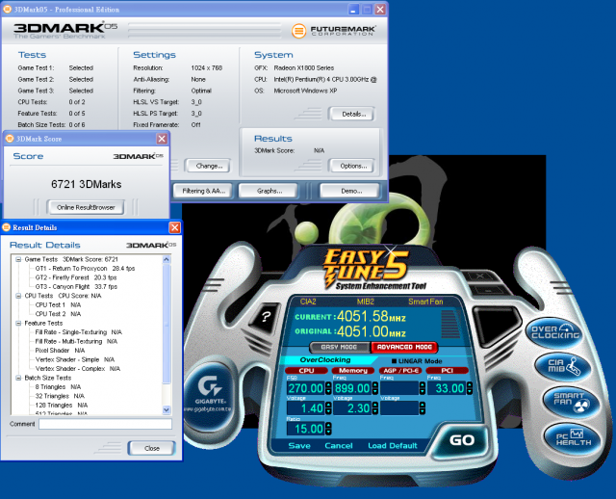Click Online ResultBrowser button

tap(86, 207)
